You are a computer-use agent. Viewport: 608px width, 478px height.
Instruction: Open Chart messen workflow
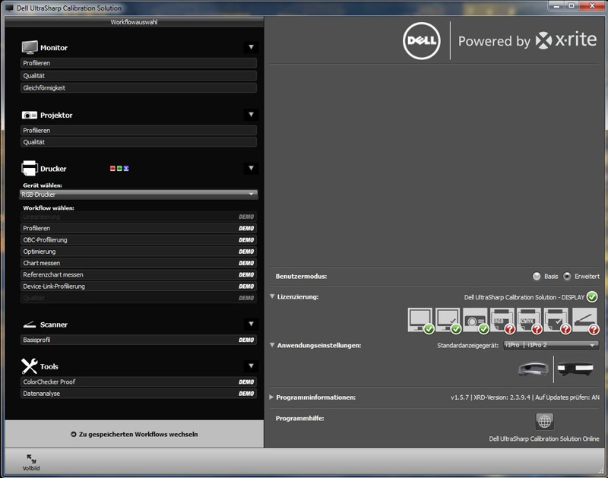[x=138, y=263]
